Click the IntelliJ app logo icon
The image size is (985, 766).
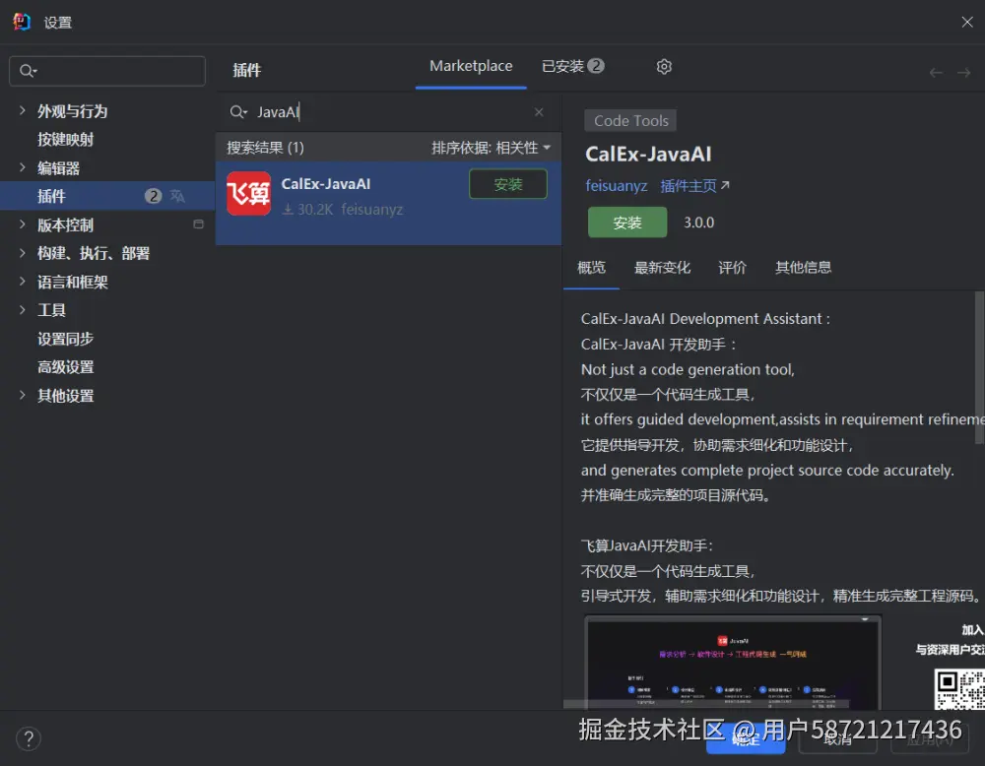click(x=22, y=22)
